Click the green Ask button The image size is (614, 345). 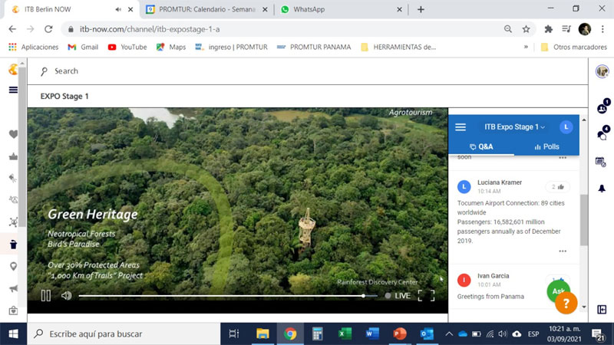coord(558,291)
